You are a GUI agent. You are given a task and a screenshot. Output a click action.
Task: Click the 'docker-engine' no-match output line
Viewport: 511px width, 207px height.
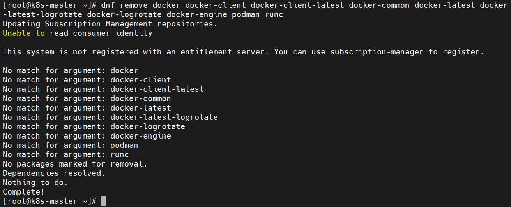87,136
